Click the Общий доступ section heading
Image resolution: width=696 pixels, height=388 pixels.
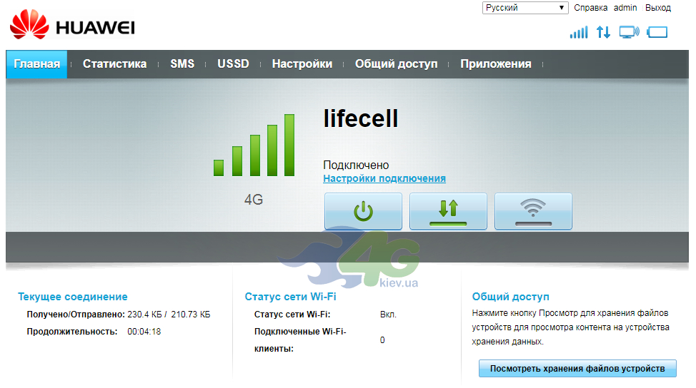tap(510, 297)
